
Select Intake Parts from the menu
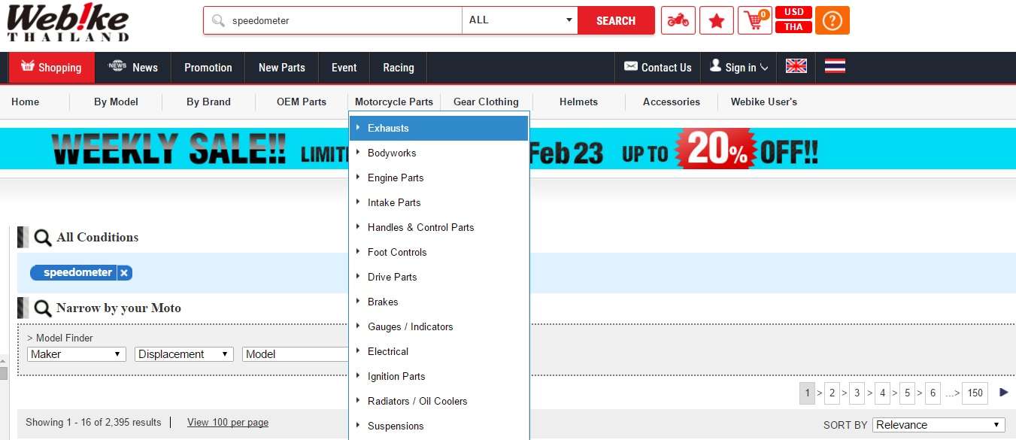(x=439, y=202)
